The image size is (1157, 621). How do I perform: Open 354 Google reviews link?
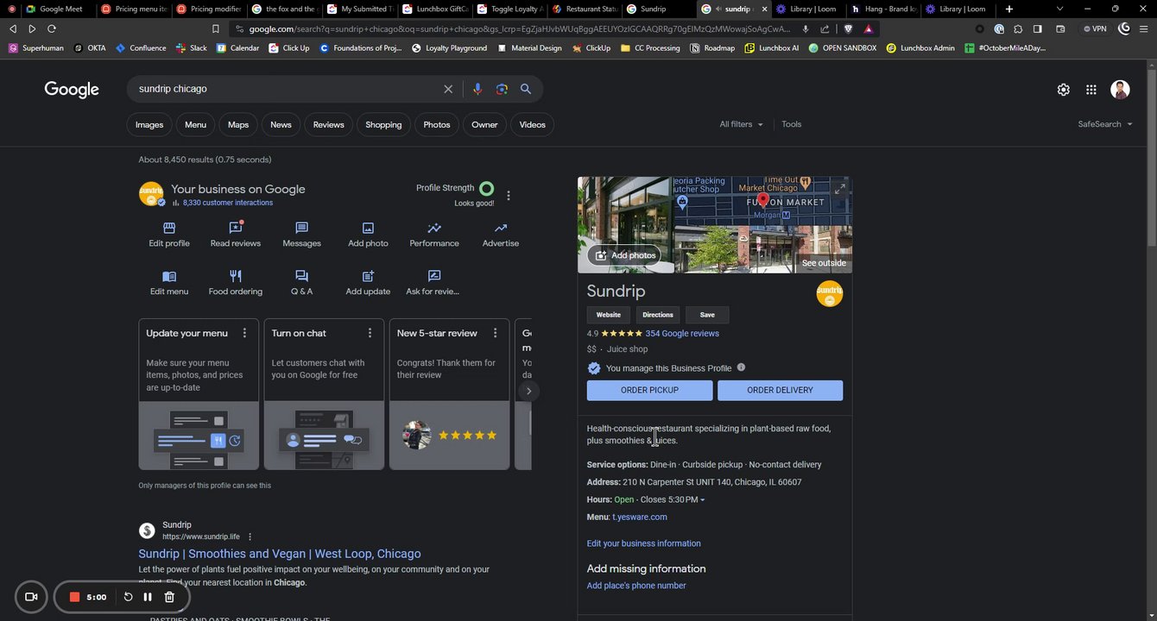[682, 334]
